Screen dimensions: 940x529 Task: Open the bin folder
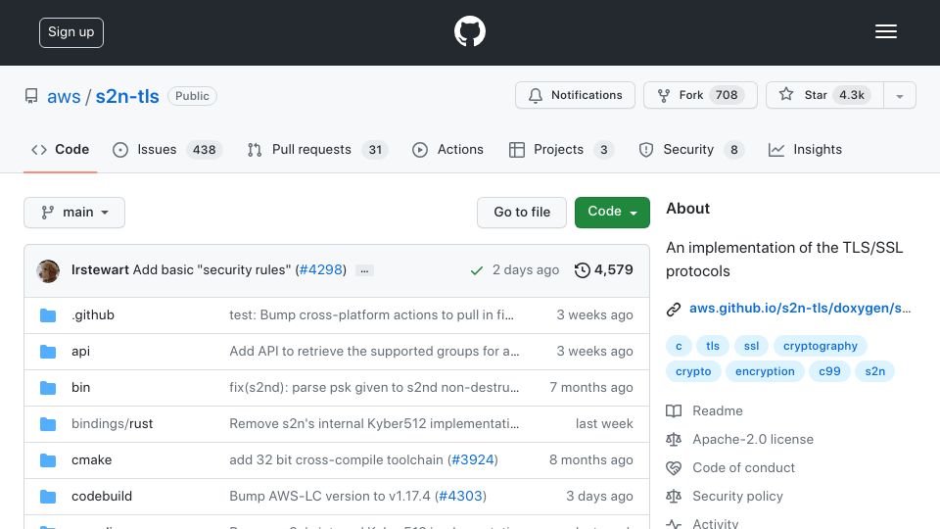[80, 388]
